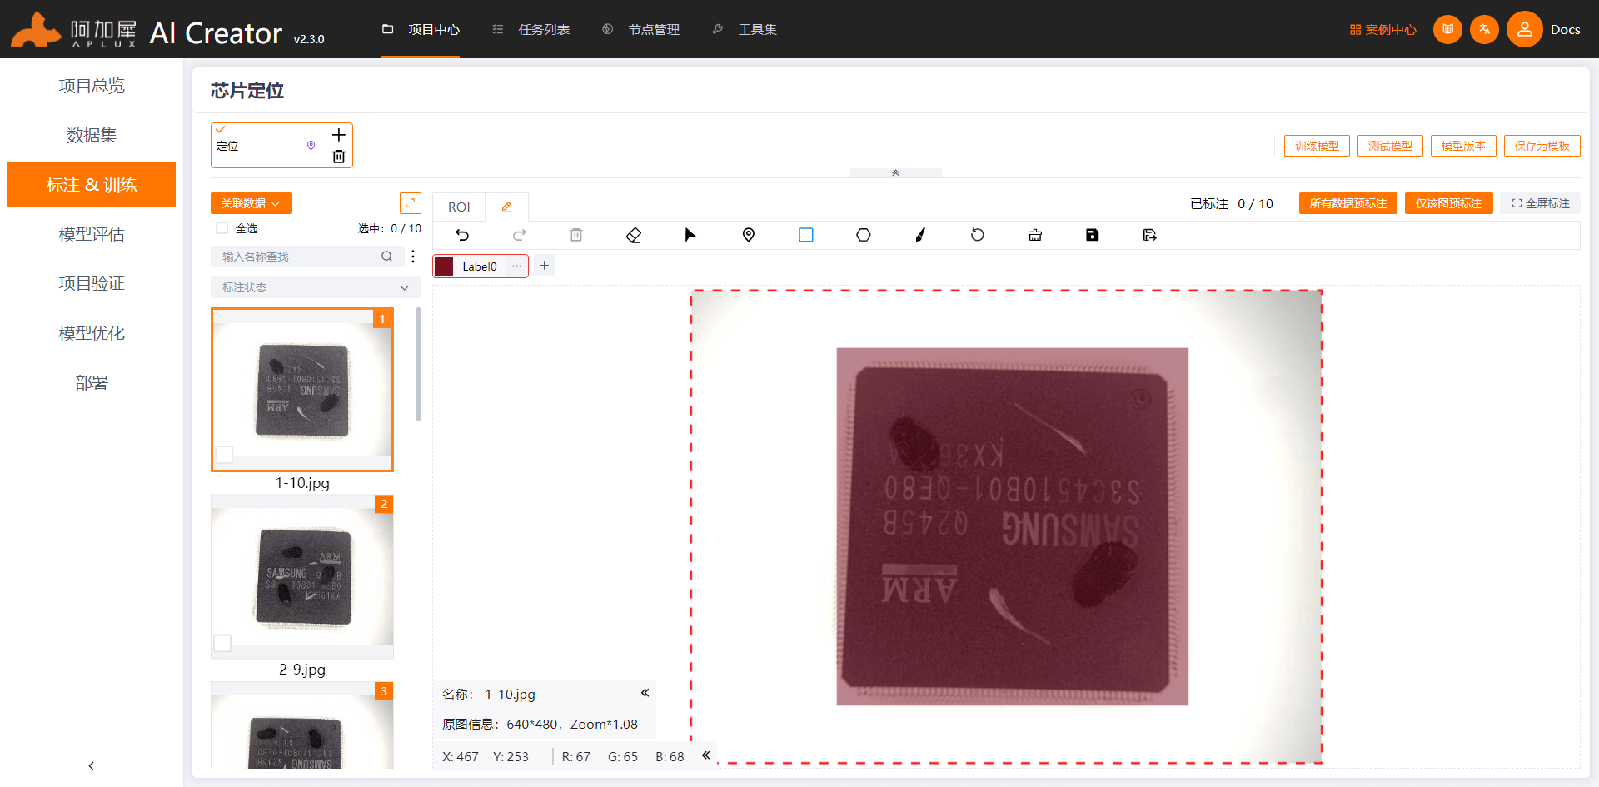The height and width of the screenshot is (787, 1599).
Task: Open the 标注状态 filter dropdown
Action: [316, 287]
